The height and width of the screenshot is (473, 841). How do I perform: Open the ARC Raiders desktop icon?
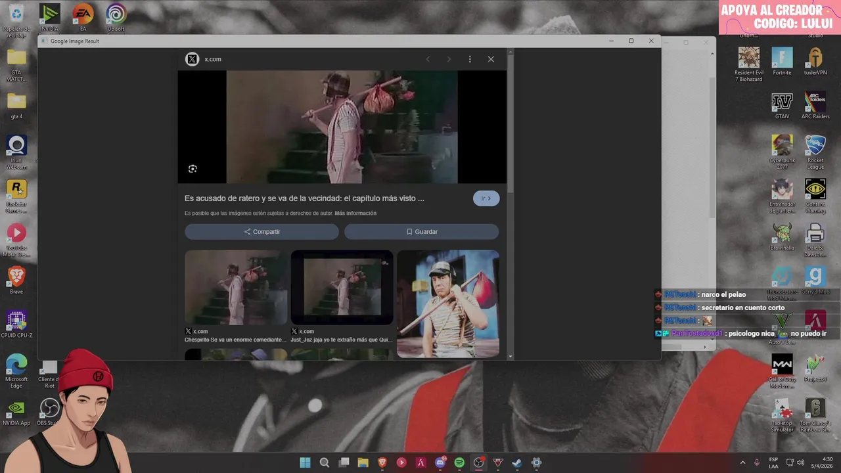coord(815,106)
